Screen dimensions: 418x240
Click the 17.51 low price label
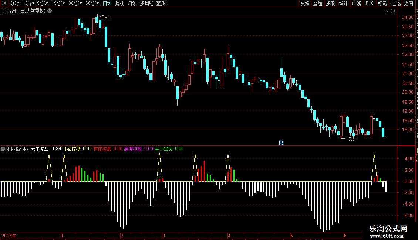click(x=351, y=139)
